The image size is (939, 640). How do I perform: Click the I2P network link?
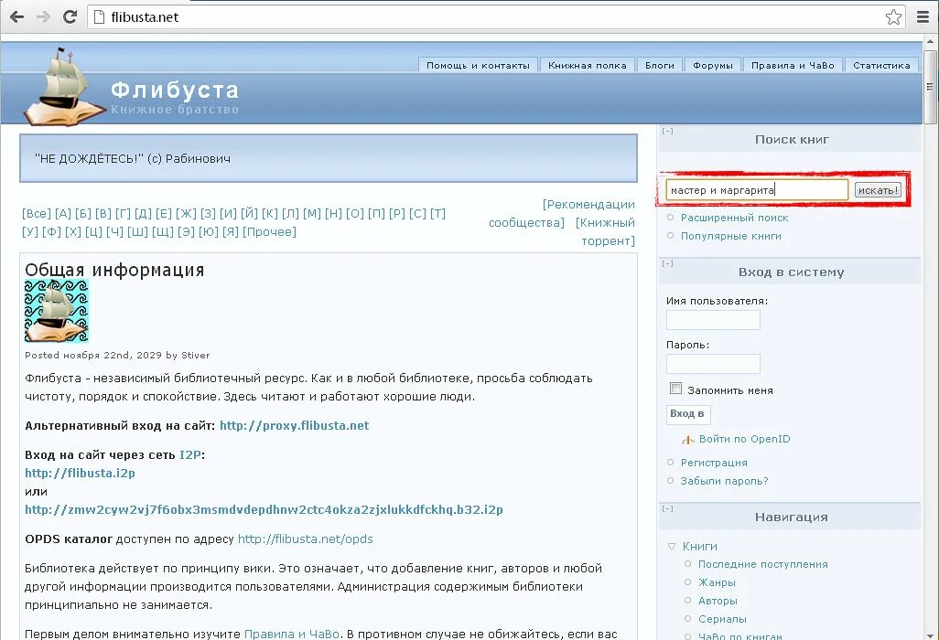tap(189, 455)
